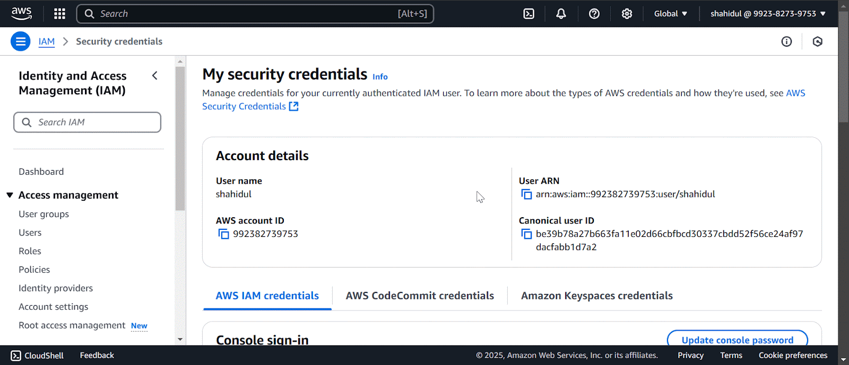849x365 pixels.
Task: Click the Security credentials breadcrumb text
Action: 119,41
